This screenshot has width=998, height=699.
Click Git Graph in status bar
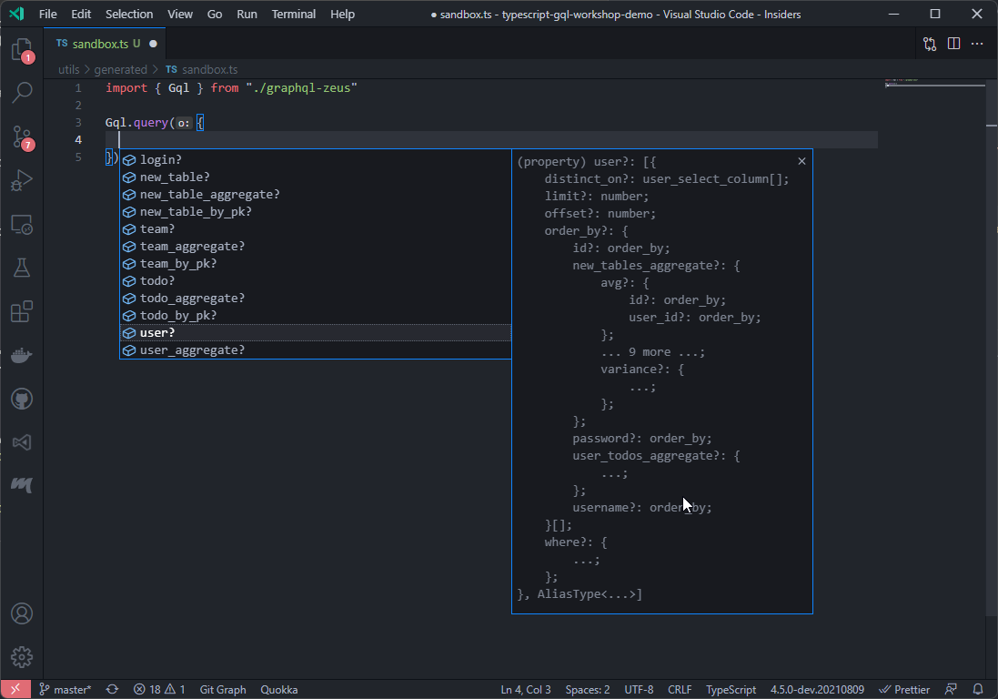[x=223, y=690]
